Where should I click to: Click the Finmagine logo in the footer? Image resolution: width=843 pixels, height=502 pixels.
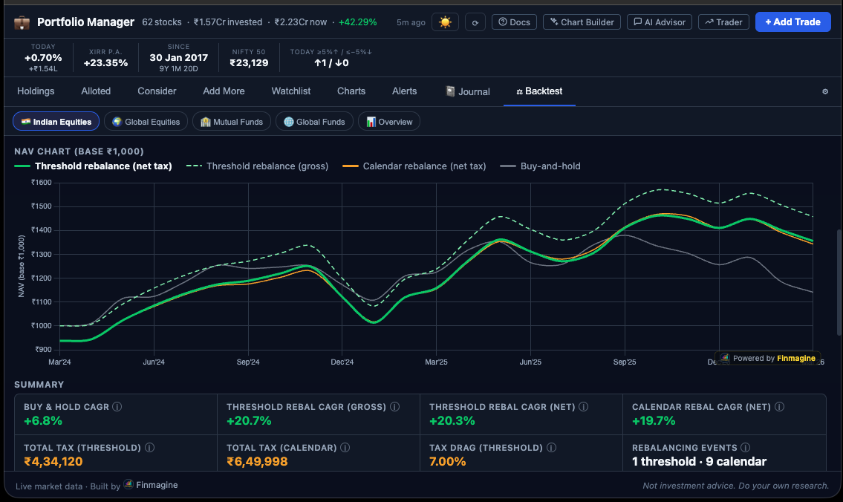click(127, 485)
